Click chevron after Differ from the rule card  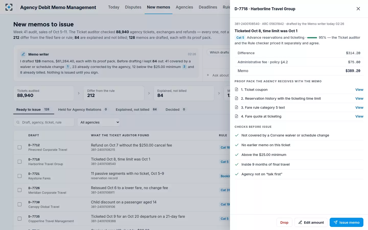(149, 93)
